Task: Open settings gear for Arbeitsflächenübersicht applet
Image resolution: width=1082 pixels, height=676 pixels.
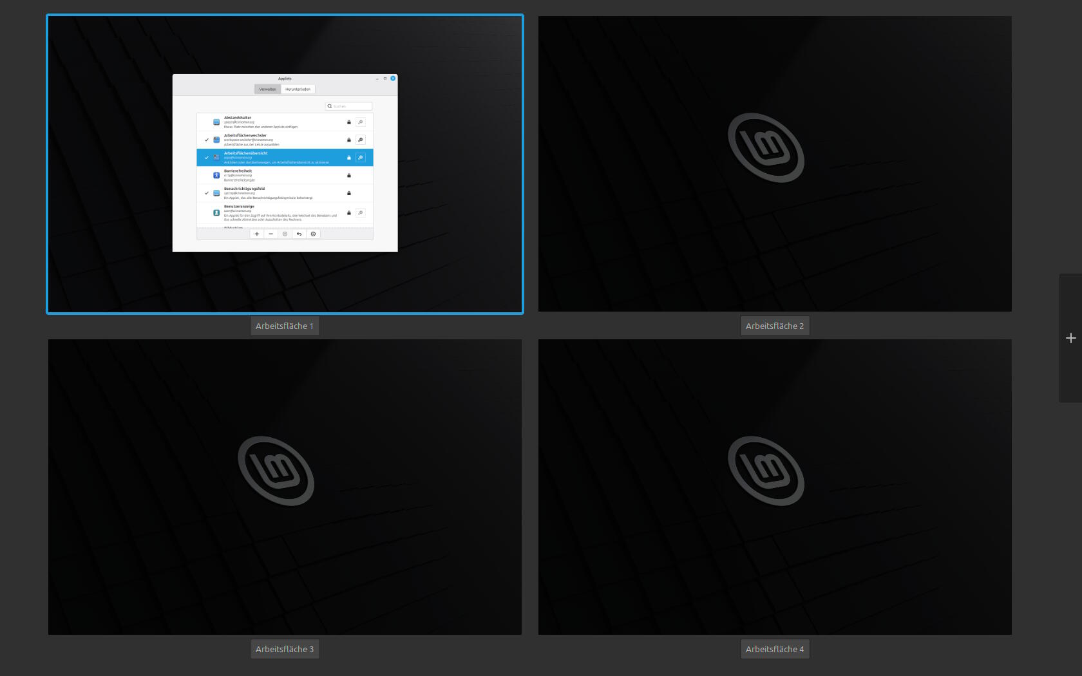Action: click(361, 158)
